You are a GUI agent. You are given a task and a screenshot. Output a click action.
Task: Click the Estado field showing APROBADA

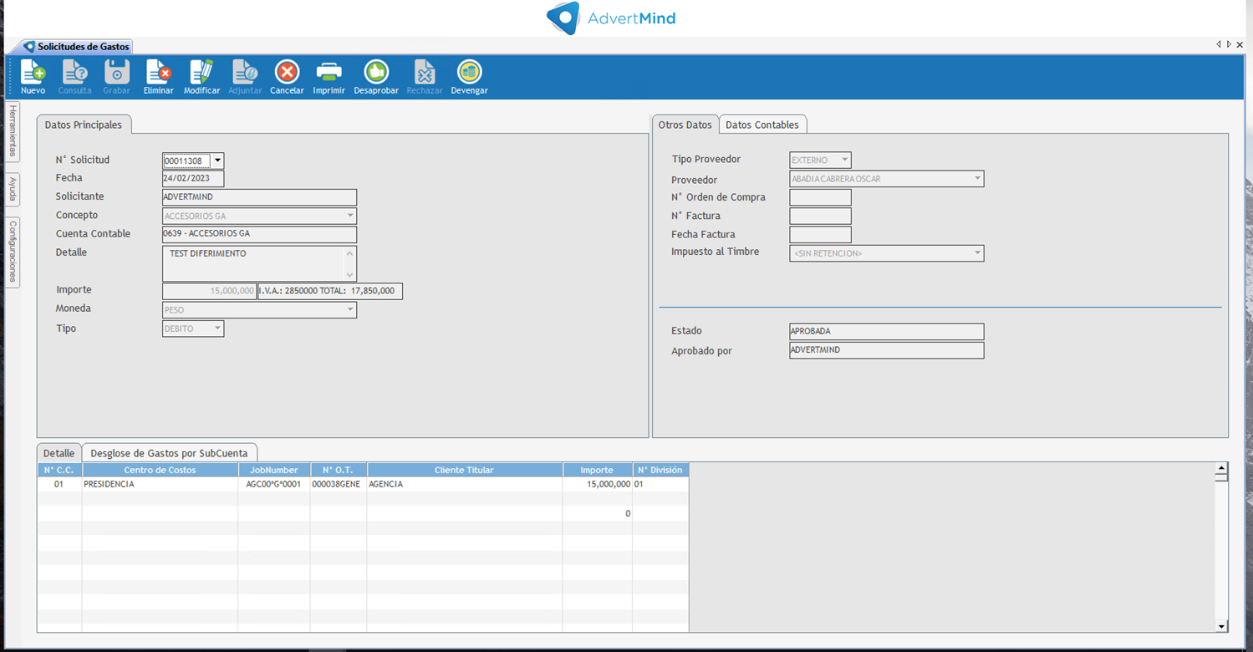tap(886, 331)
